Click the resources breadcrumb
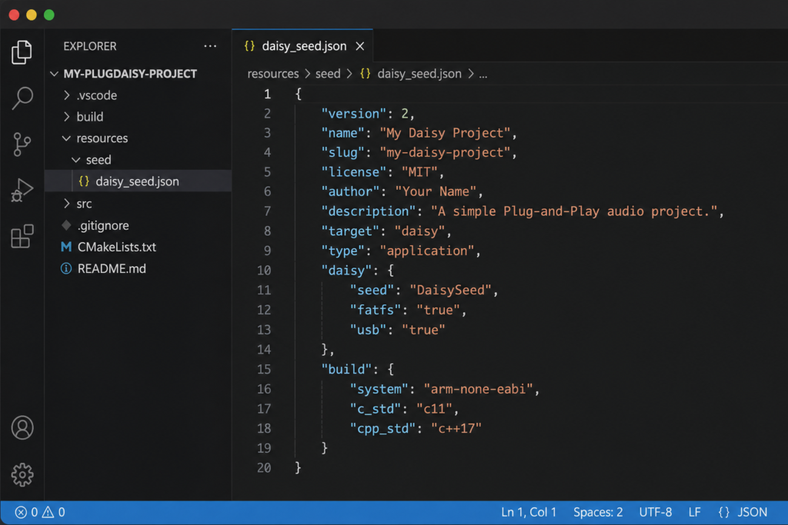The width and height of the screenshot is (788, 525). [x=273, y=74]
